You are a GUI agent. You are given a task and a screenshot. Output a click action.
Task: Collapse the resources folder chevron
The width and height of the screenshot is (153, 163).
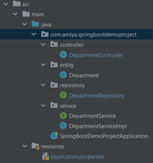click(x=25, y=146)
